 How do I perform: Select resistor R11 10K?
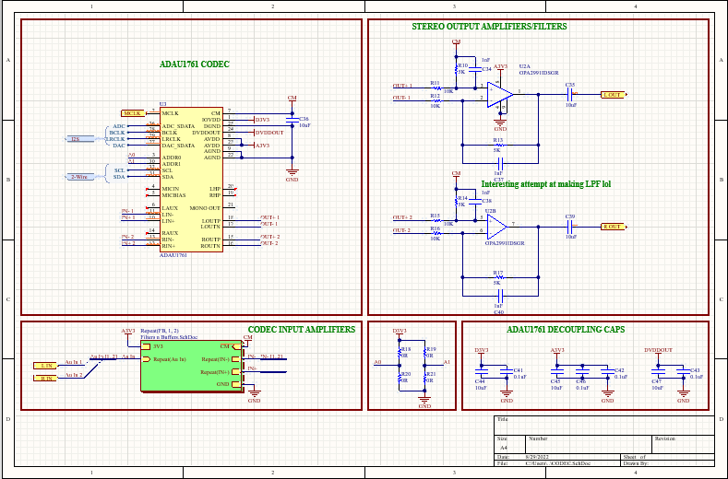436,88
